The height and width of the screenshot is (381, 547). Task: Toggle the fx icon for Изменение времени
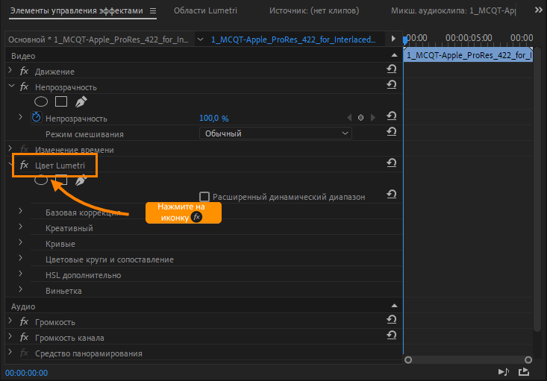(x=24, y=149)
